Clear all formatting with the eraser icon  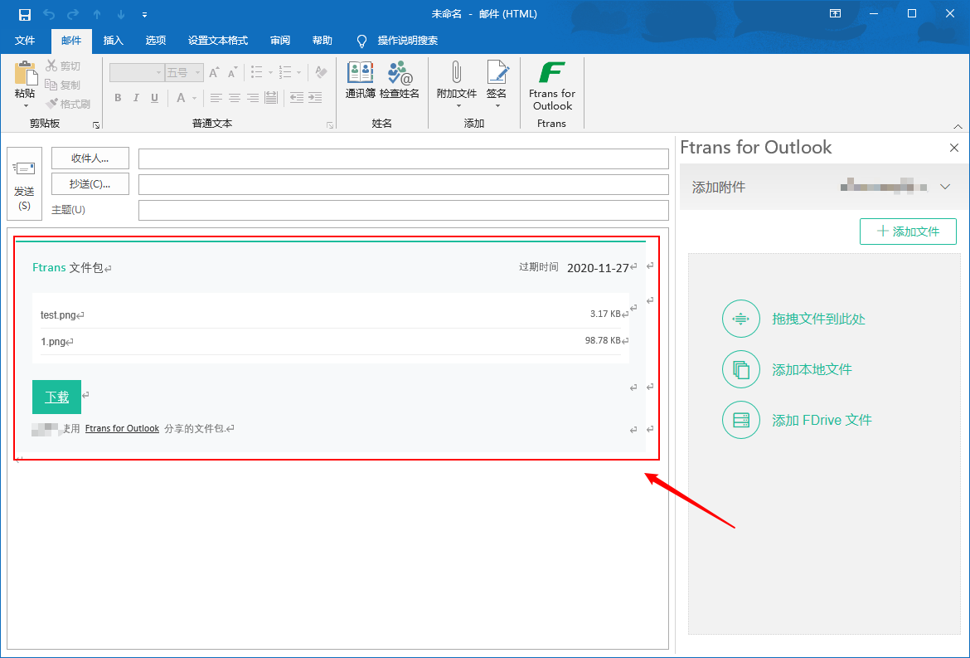pyautogui.click(x=321, y=73)
